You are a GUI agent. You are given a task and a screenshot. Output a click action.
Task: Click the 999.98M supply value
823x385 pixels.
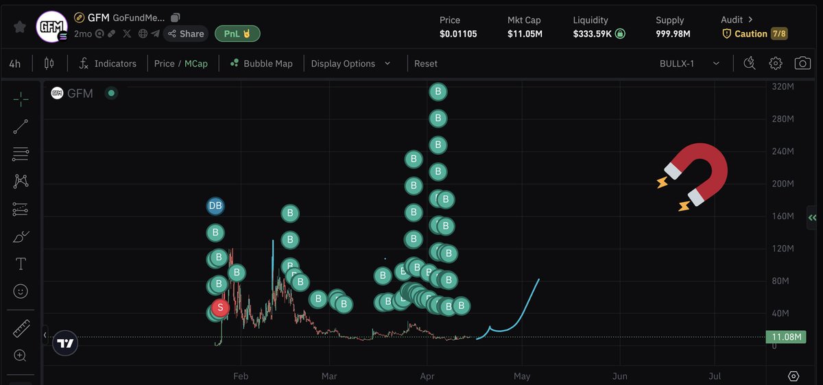coord(673,34)
